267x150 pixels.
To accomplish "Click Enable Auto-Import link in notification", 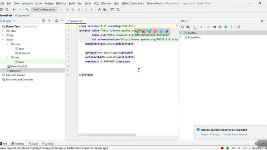I will click(235, 134).
